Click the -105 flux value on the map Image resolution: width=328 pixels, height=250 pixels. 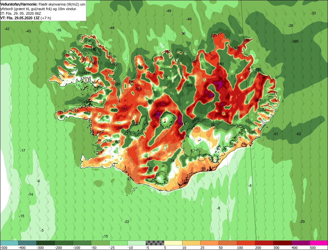116,142
